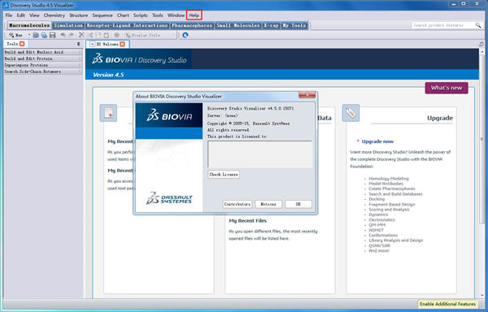Click the new document icon on welcome page
Image resolution: width=488 pixels, height=312 pixels.
coord(108,113)
